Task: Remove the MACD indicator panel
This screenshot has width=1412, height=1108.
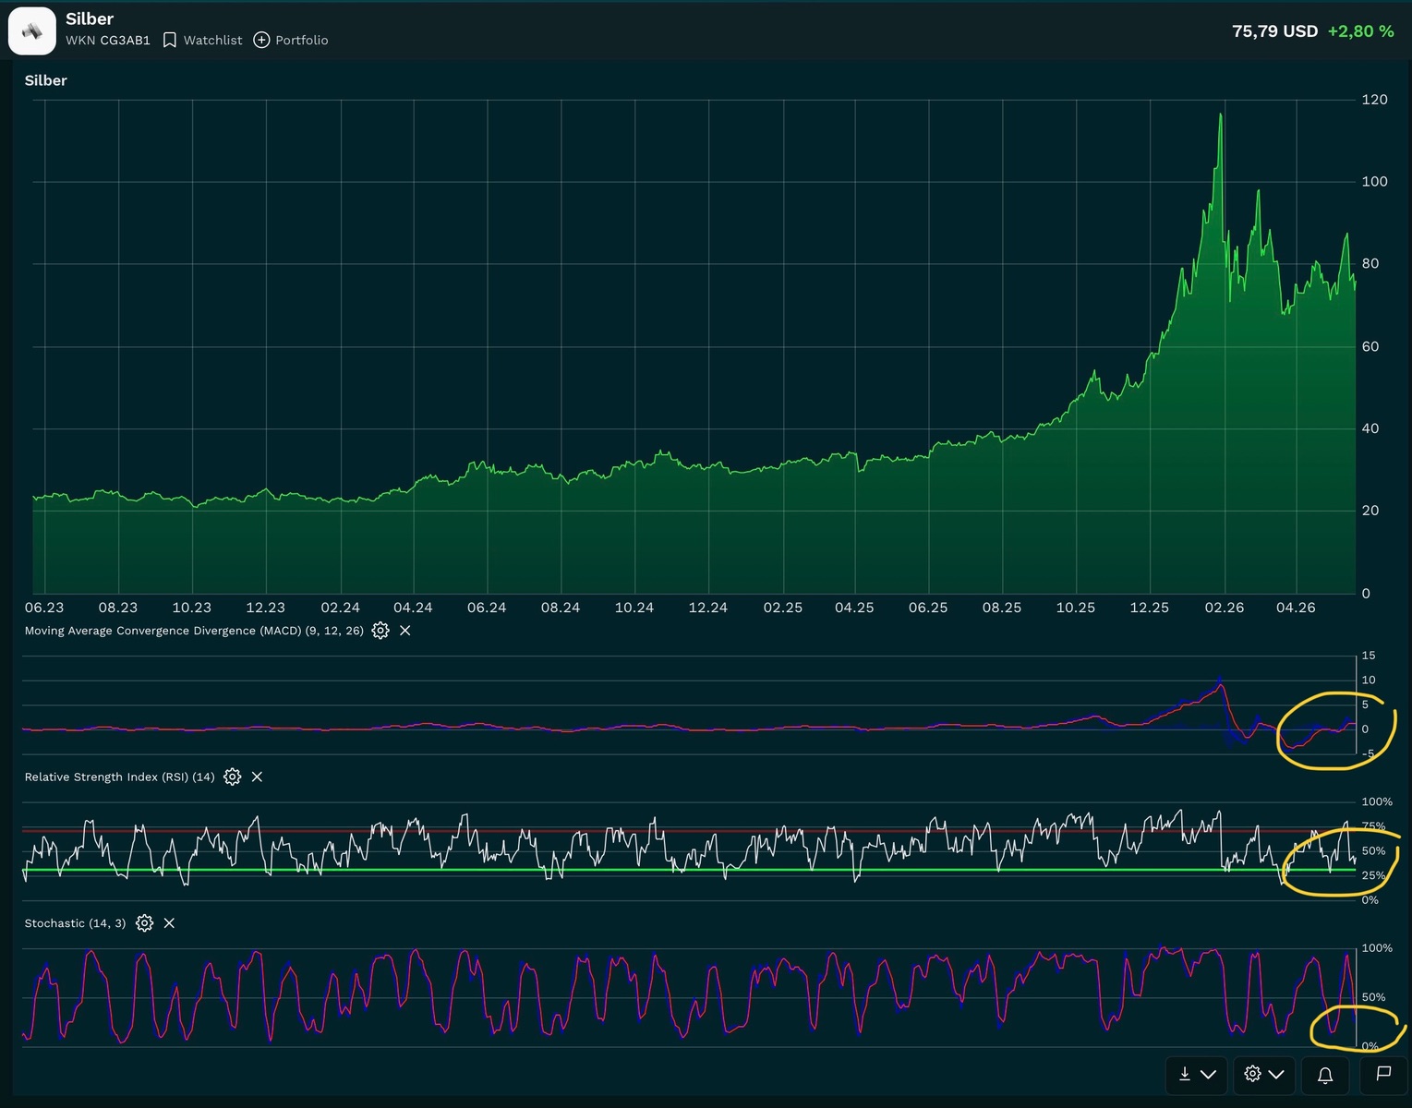Action: 404,631
